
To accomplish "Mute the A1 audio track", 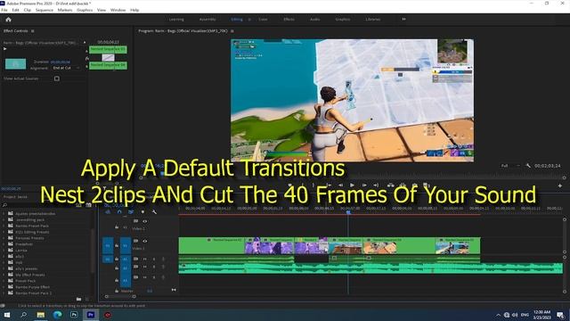I will [x=144, y=259].
